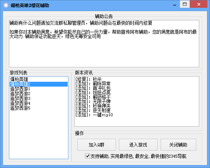Click the 进入游戏 button
This screenshot has width=210, height=168.
138,145
